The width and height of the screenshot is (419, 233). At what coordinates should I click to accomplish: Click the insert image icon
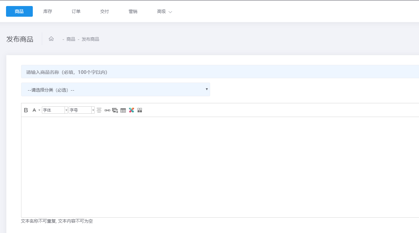(x=115, y=110)
